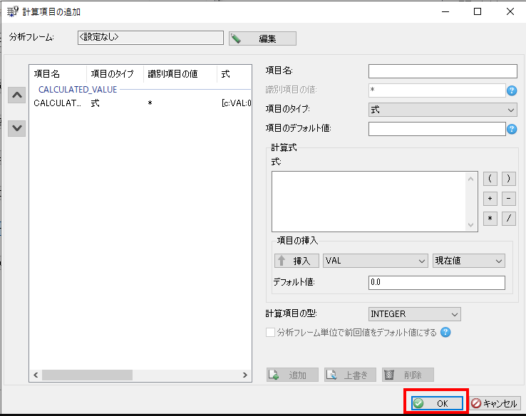
Task: Open the 現在値 dropdown
Action: pos(469,261)
